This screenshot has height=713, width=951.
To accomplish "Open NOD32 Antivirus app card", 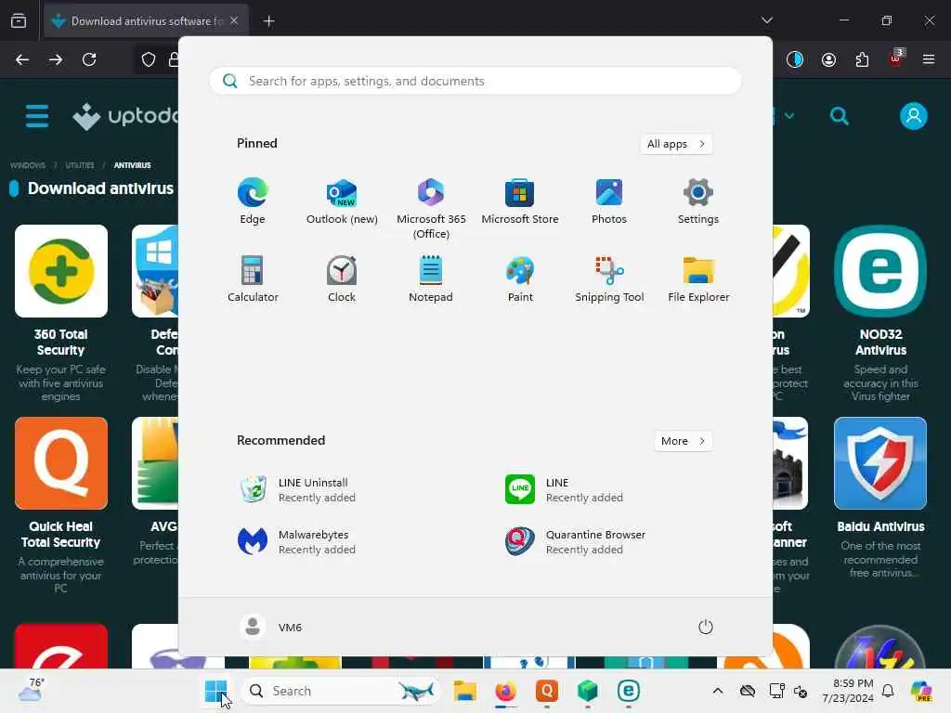I will (880, 313).
